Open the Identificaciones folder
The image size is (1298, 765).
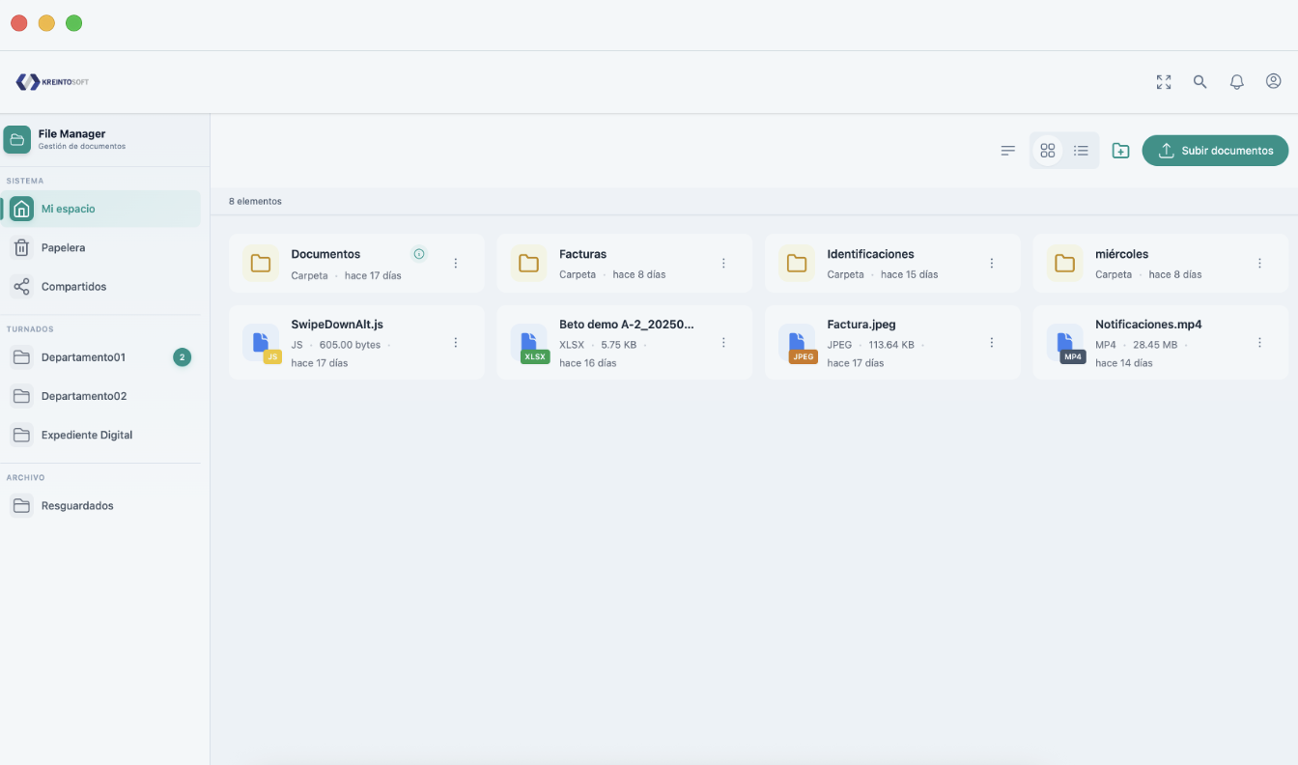point(870,255)
